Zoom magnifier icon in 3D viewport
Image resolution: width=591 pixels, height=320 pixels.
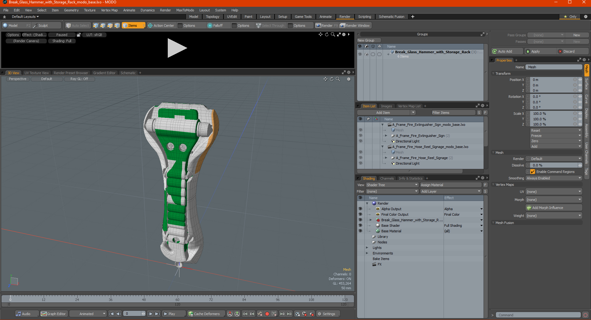click(338, 79)
